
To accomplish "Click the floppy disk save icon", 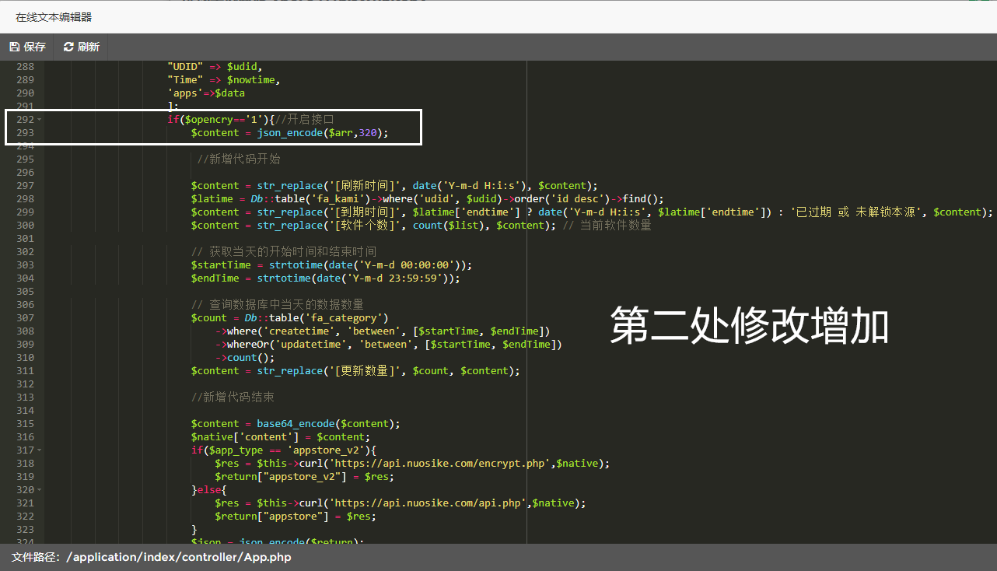I will pyautogui.click(x=14, y=47).
